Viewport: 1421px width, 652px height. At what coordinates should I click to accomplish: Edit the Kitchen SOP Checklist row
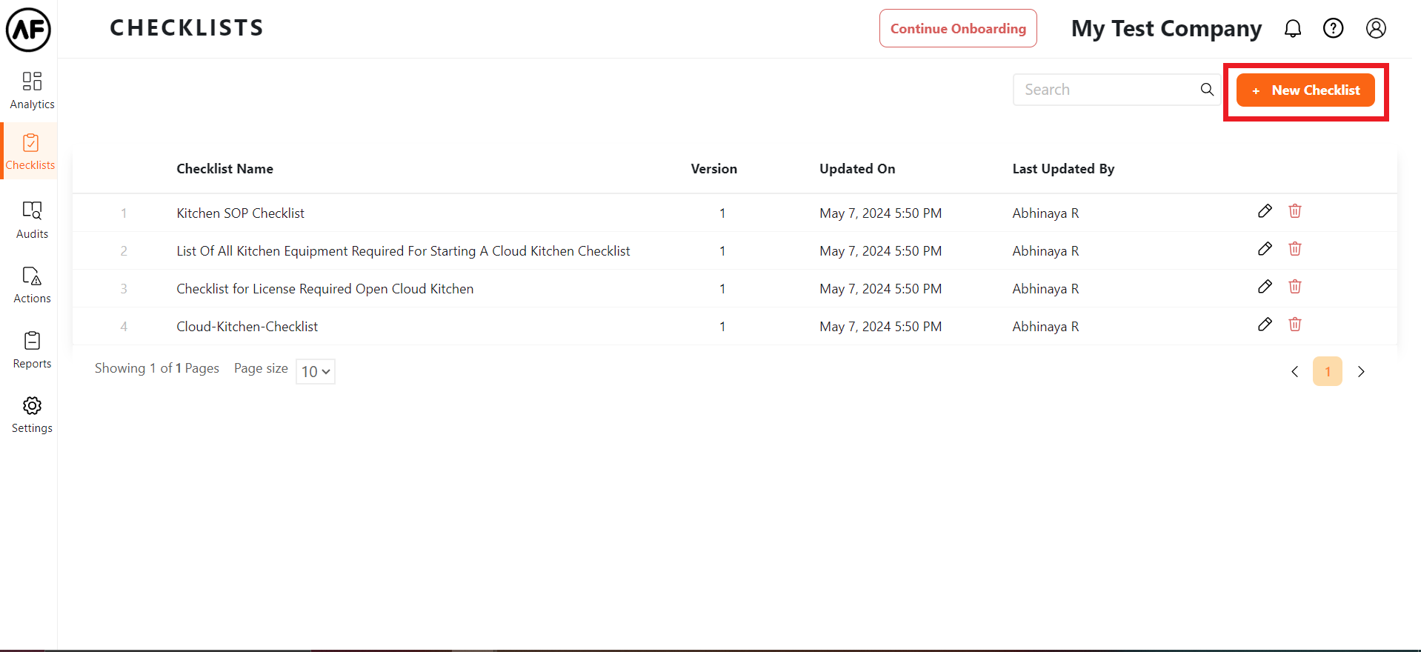coord(1265,211)
